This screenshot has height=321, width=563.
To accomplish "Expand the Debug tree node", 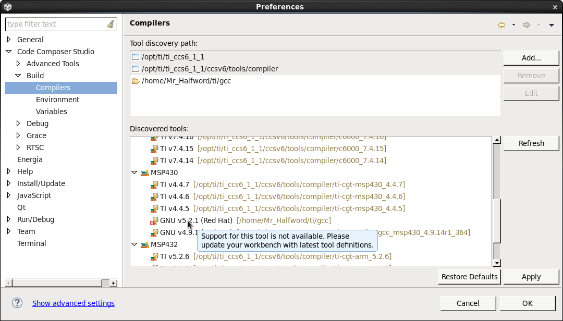I will point(18,124).
